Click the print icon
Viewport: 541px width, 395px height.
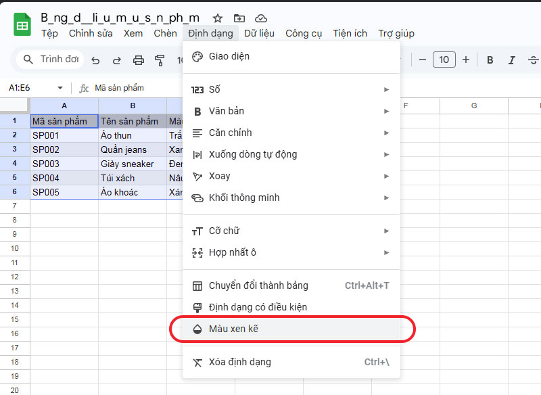139,60
